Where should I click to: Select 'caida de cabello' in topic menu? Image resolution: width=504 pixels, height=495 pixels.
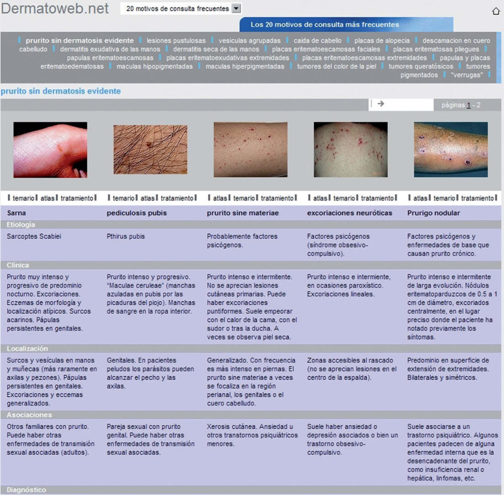pyautogui.click(x=317, y=40)
